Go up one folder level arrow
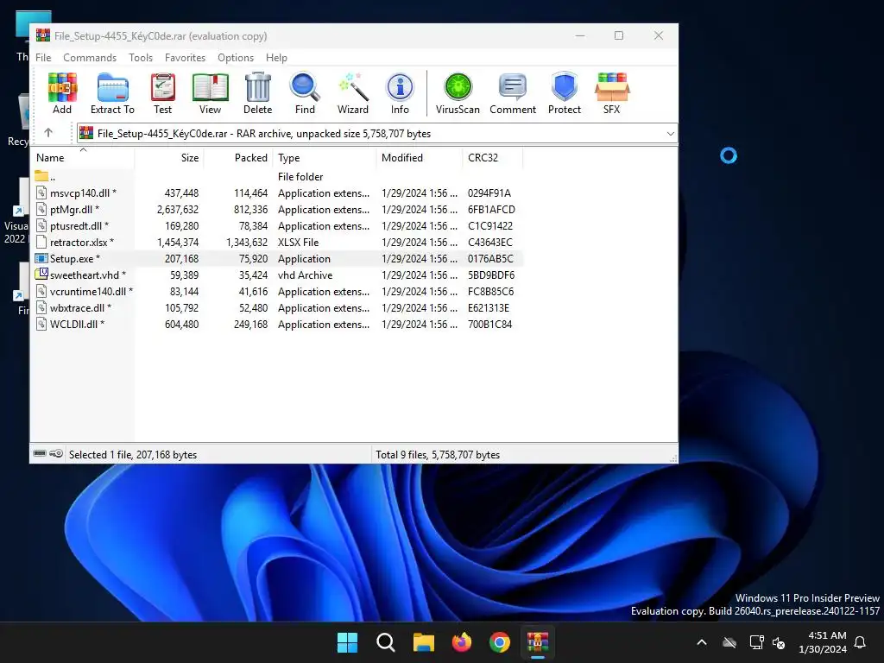This screenshot has height=663, width=884. 48,133
